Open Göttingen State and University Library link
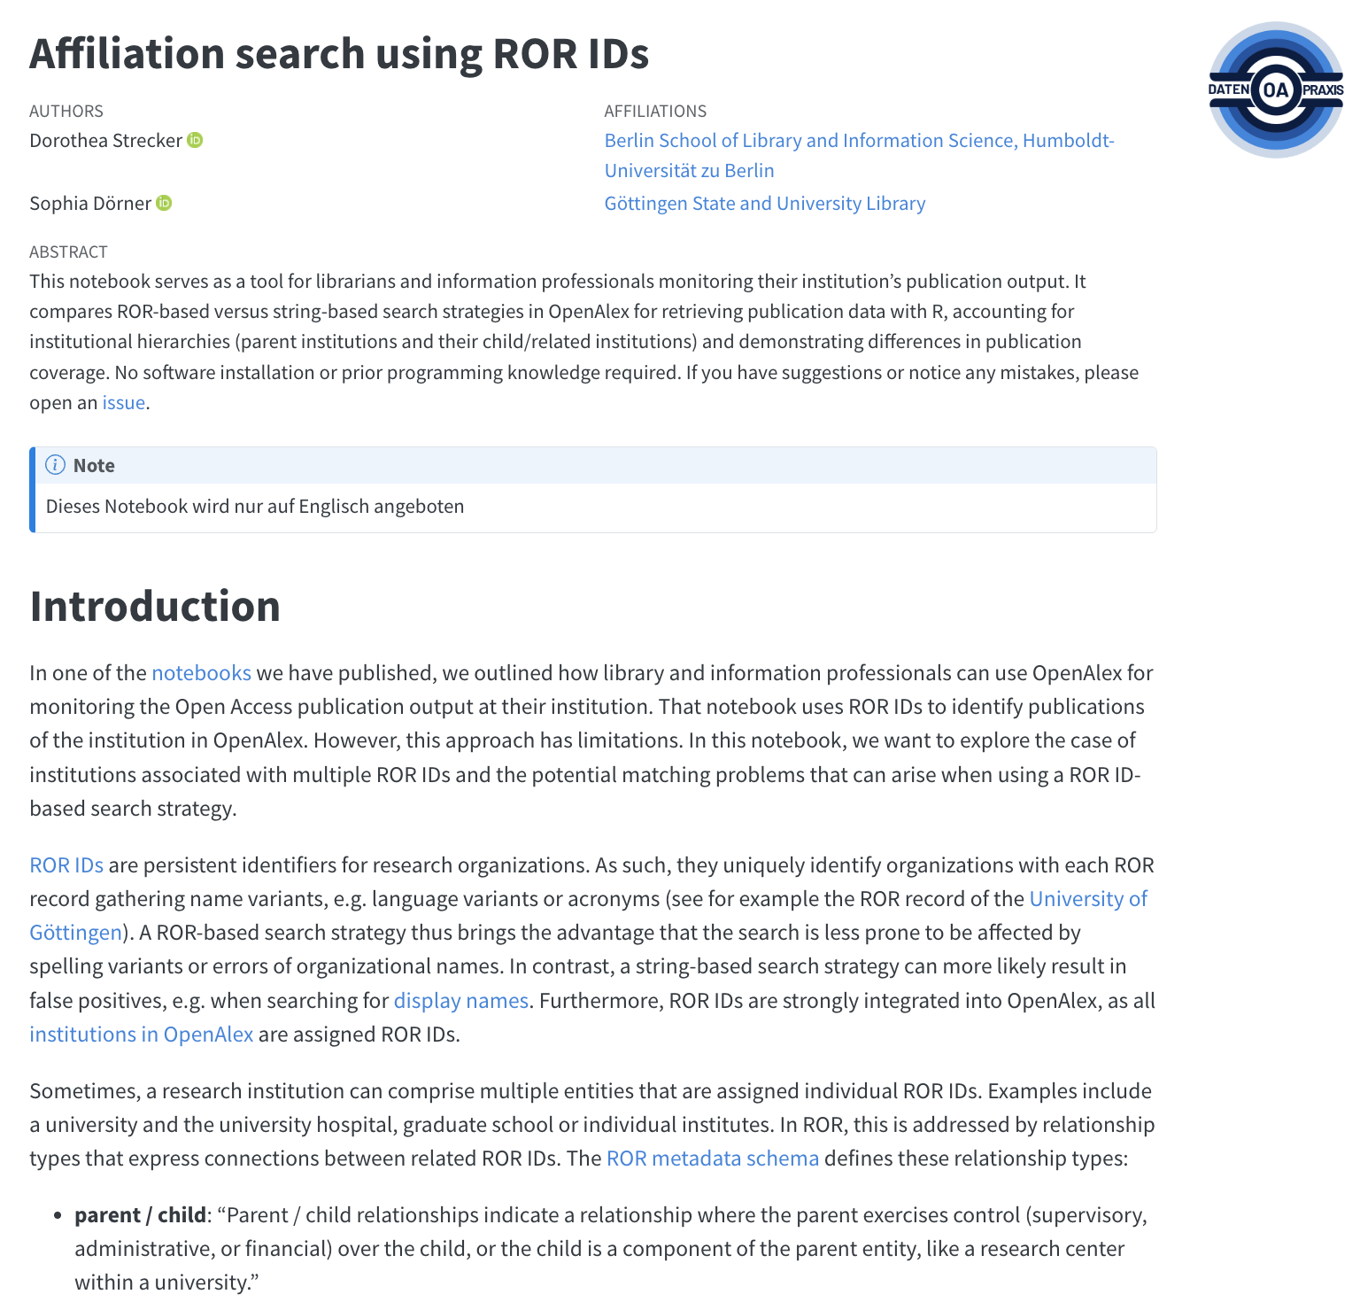Viewport: 1360px width, 1302px height. tap(765, 204)
